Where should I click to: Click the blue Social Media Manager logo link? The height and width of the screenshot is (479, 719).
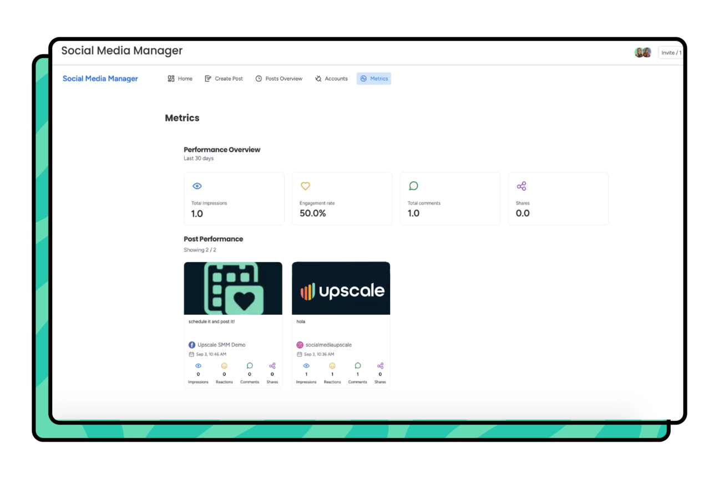(x=100, y=79)
